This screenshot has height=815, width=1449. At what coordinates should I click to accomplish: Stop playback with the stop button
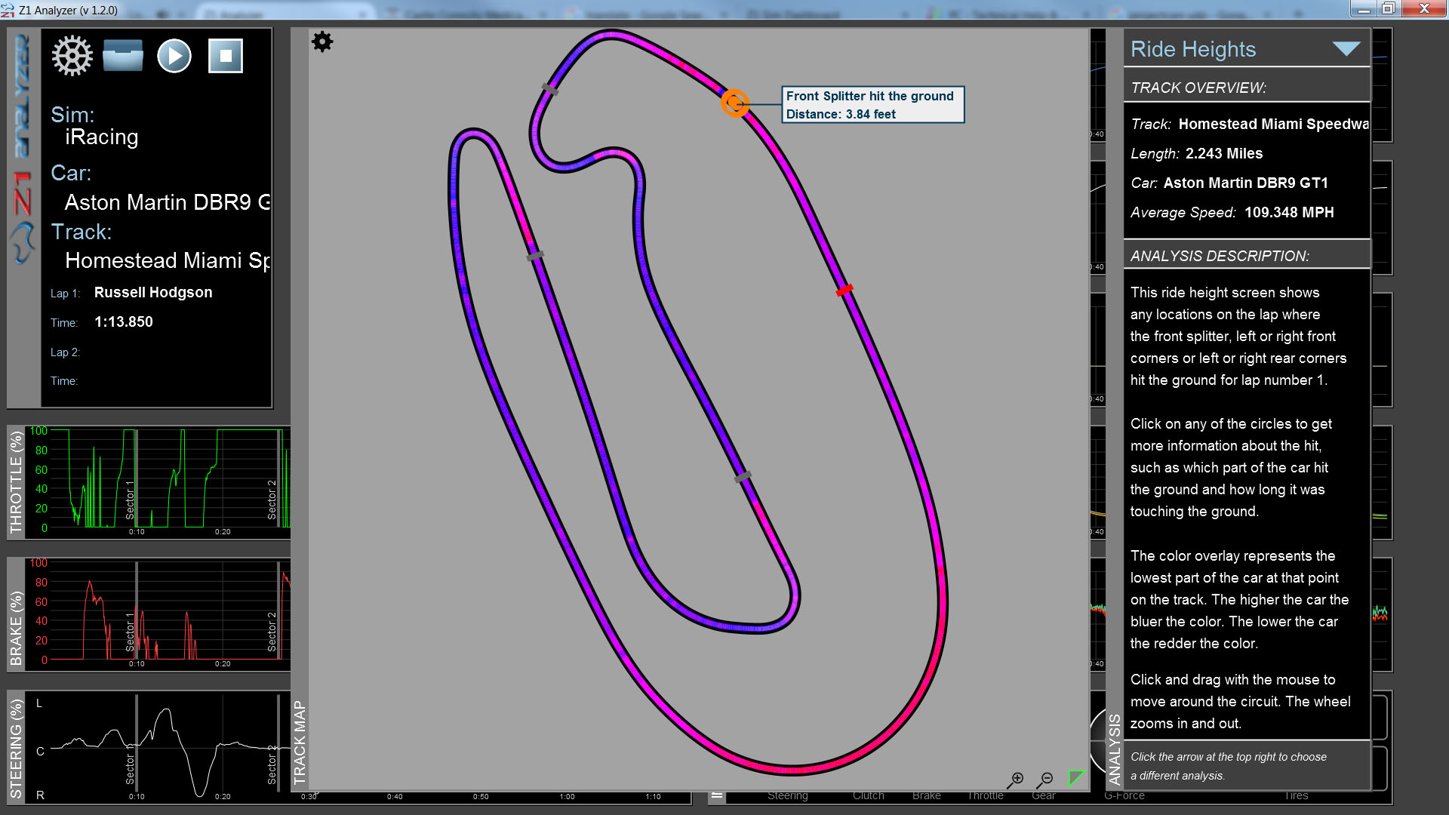pyautogui.click(x=226, y=56)
